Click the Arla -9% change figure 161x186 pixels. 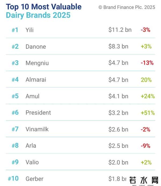click(145, 146)
